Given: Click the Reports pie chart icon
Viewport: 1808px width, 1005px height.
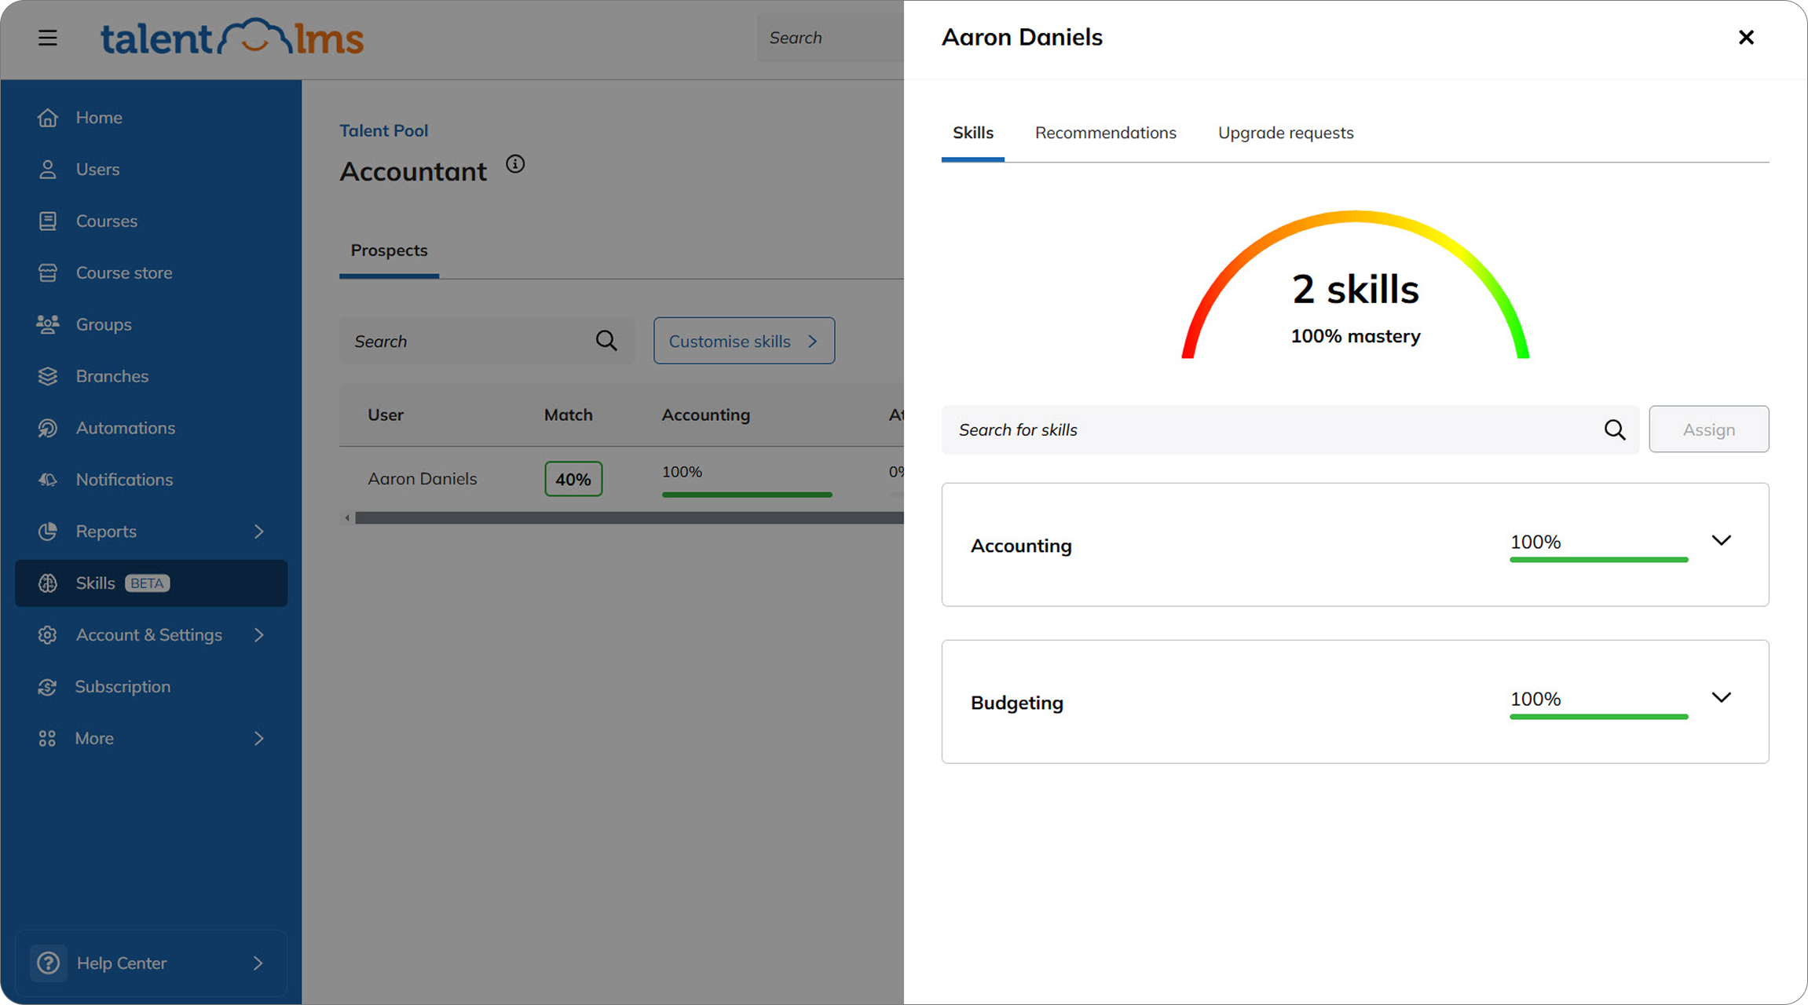Looking at the screenshot, I should click(48, 532).
